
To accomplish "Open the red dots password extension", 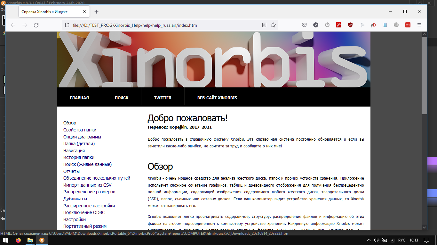I will point(408,25).
